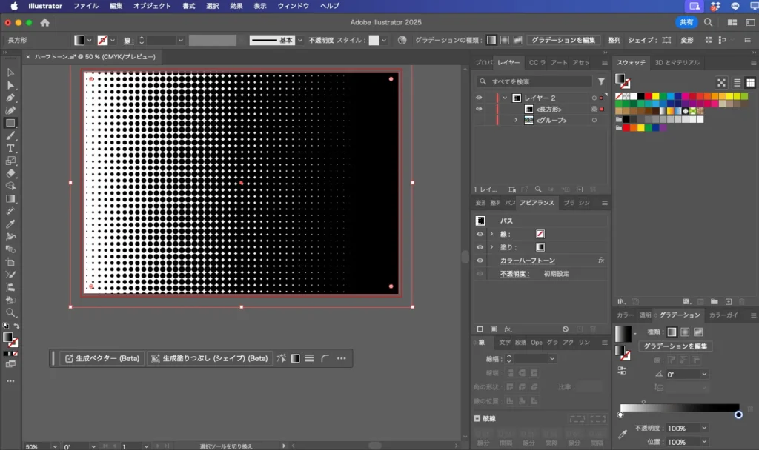The width and height of the screenshot is (759, 450).
Task: Select the Pen tool in the toolbar
Action: (10, 98)
